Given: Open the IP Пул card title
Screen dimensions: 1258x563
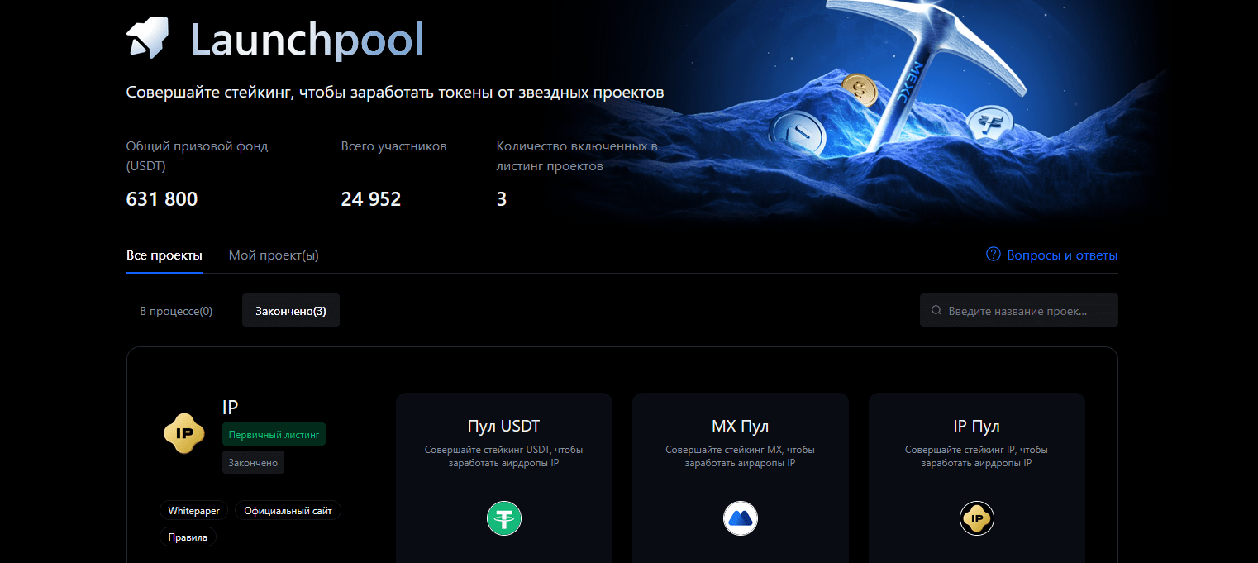Looking at the screenshot, I should coord(976,427).
